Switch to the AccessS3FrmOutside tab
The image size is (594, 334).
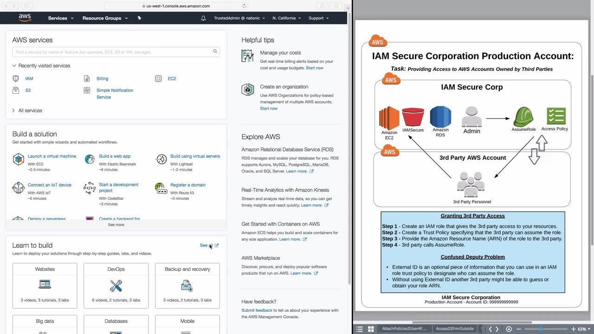(x=454, y=329)
